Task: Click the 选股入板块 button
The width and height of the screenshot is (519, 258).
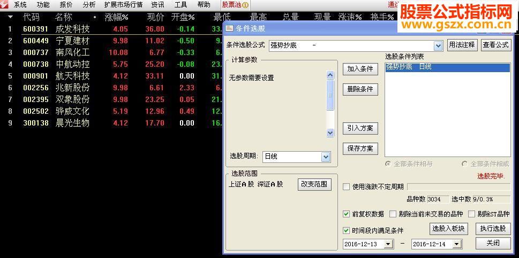Action: pyautogui.click(x=448, y=229)
